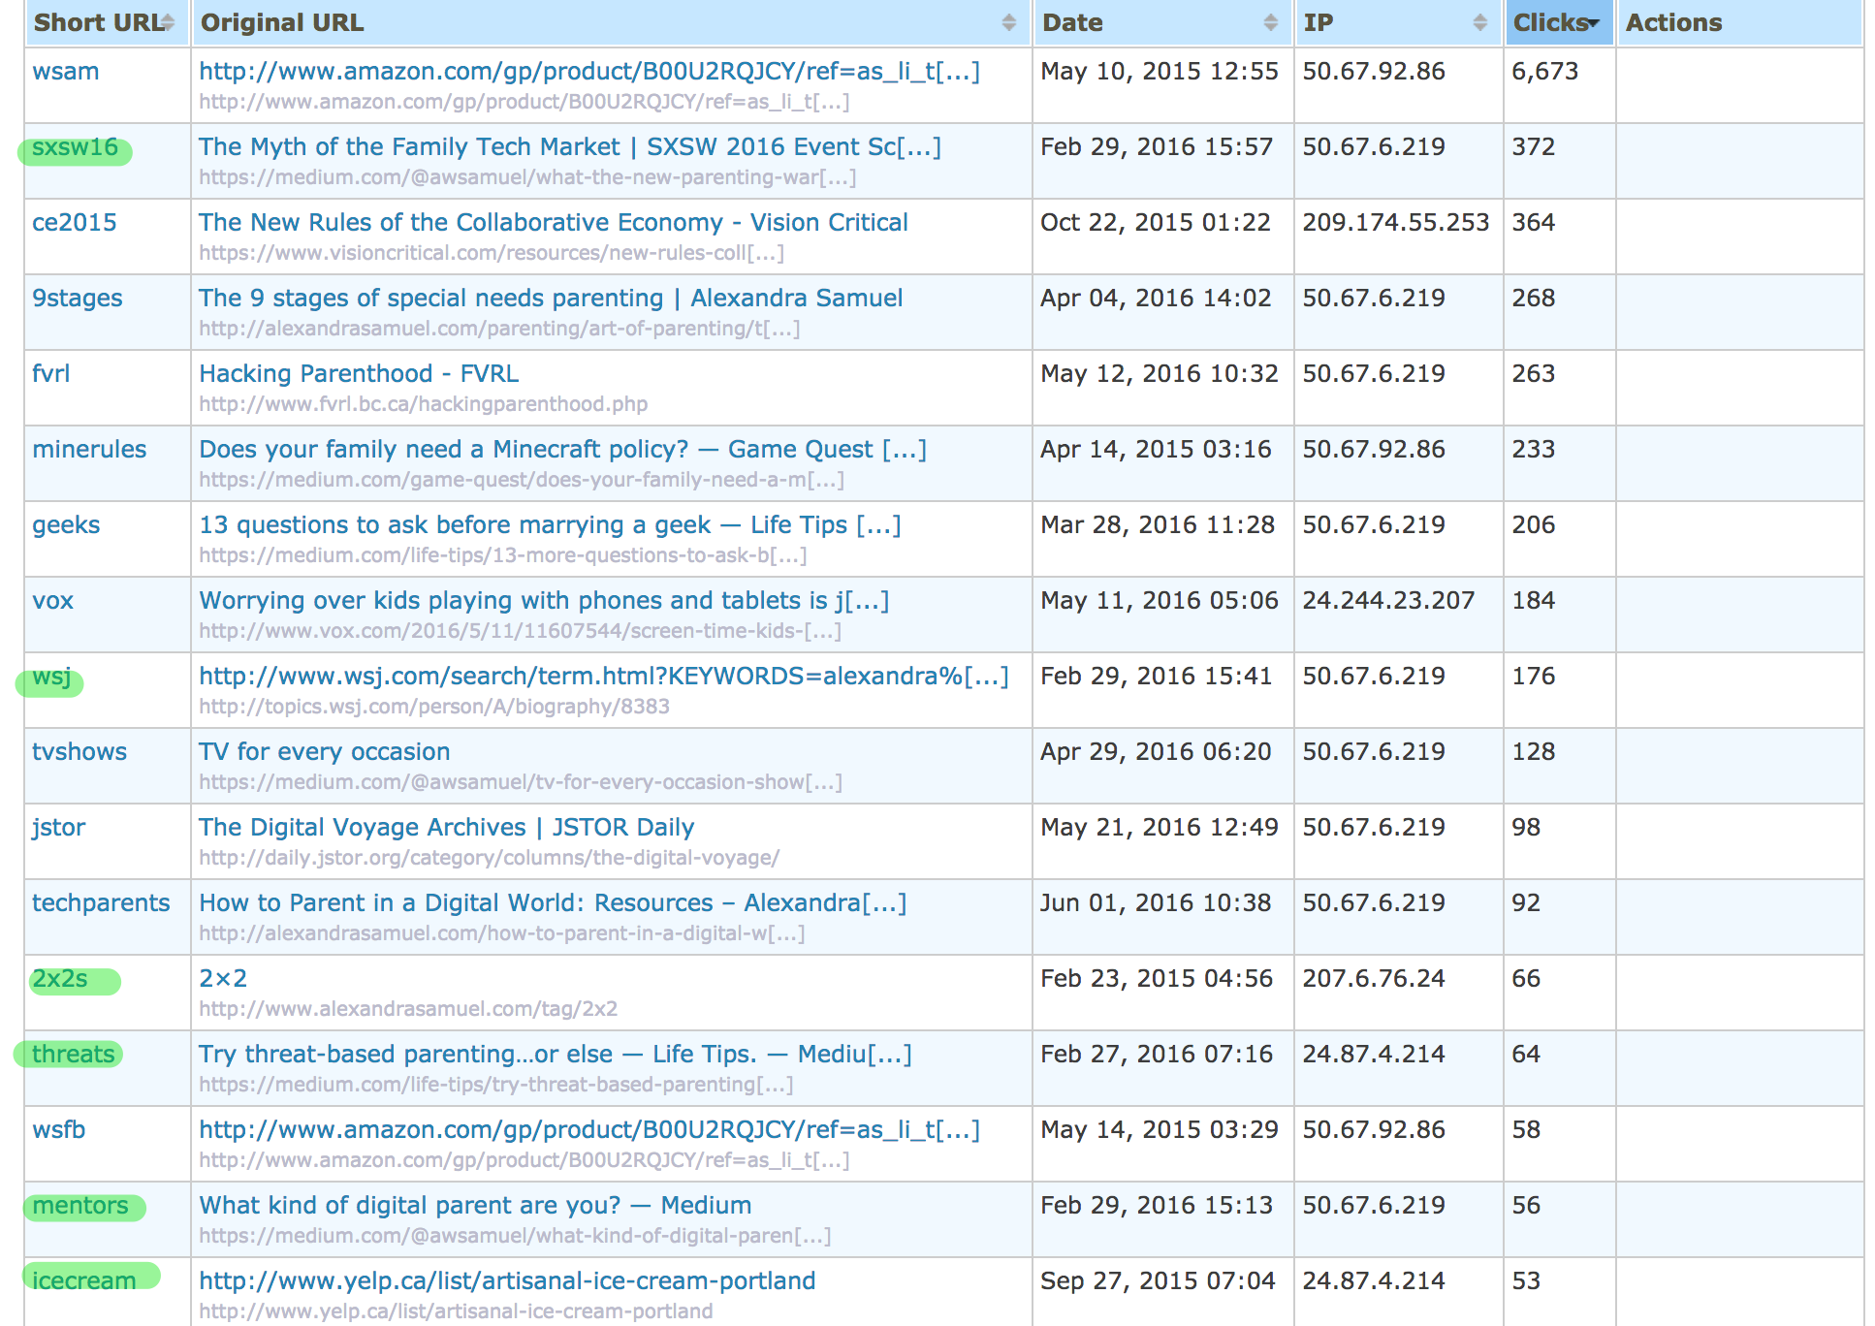This screenshot has height=1326, width=1875.
Task: Select IP address 24.244.23.207
Action: [x=1388, y=601]
